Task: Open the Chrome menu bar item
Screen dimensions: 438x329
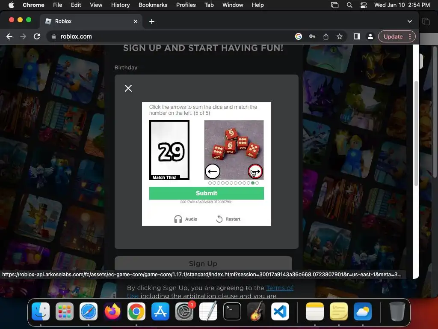Action: point(33,5)
